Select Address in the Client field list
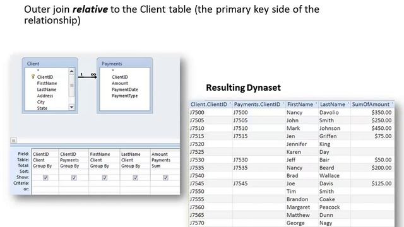 click(x=45, y=96)
